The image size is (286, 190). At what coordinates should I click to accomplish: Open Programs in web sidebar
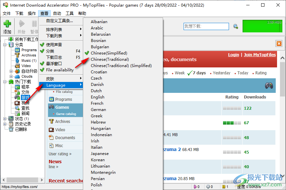64,99
